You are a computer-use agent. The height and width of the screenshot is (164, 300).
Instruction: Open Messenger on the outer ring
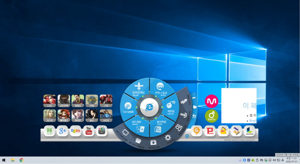179,128
